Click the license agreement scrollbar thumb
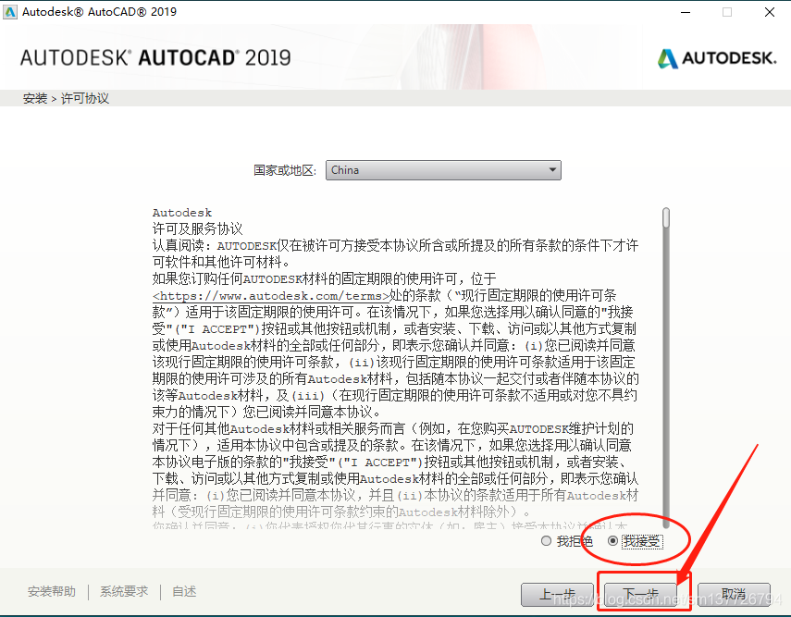This screenshot has width=791, height=617. point(666,217)
